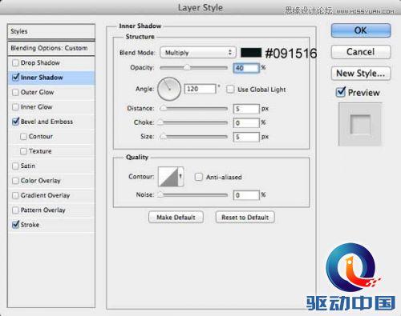
Task: Click the Opacity slider handle
Action: (187, 68)
